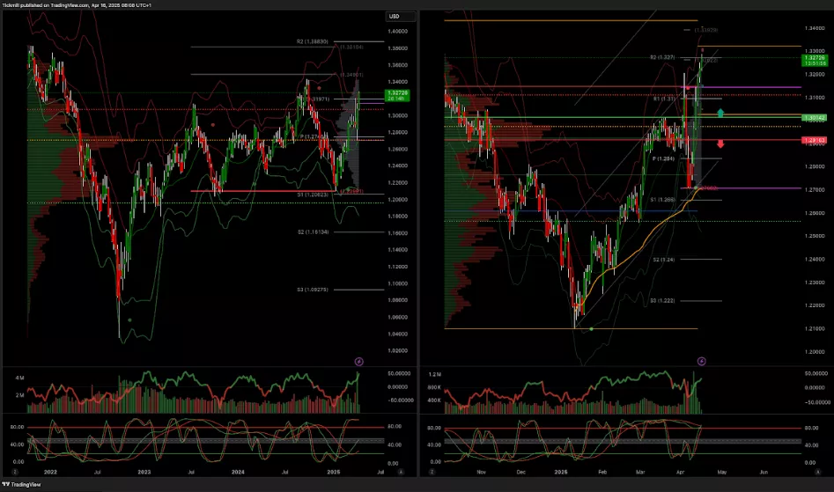Click the green 1.30142 price label
This screenshot has height=492, width=834.
(814, 117)
